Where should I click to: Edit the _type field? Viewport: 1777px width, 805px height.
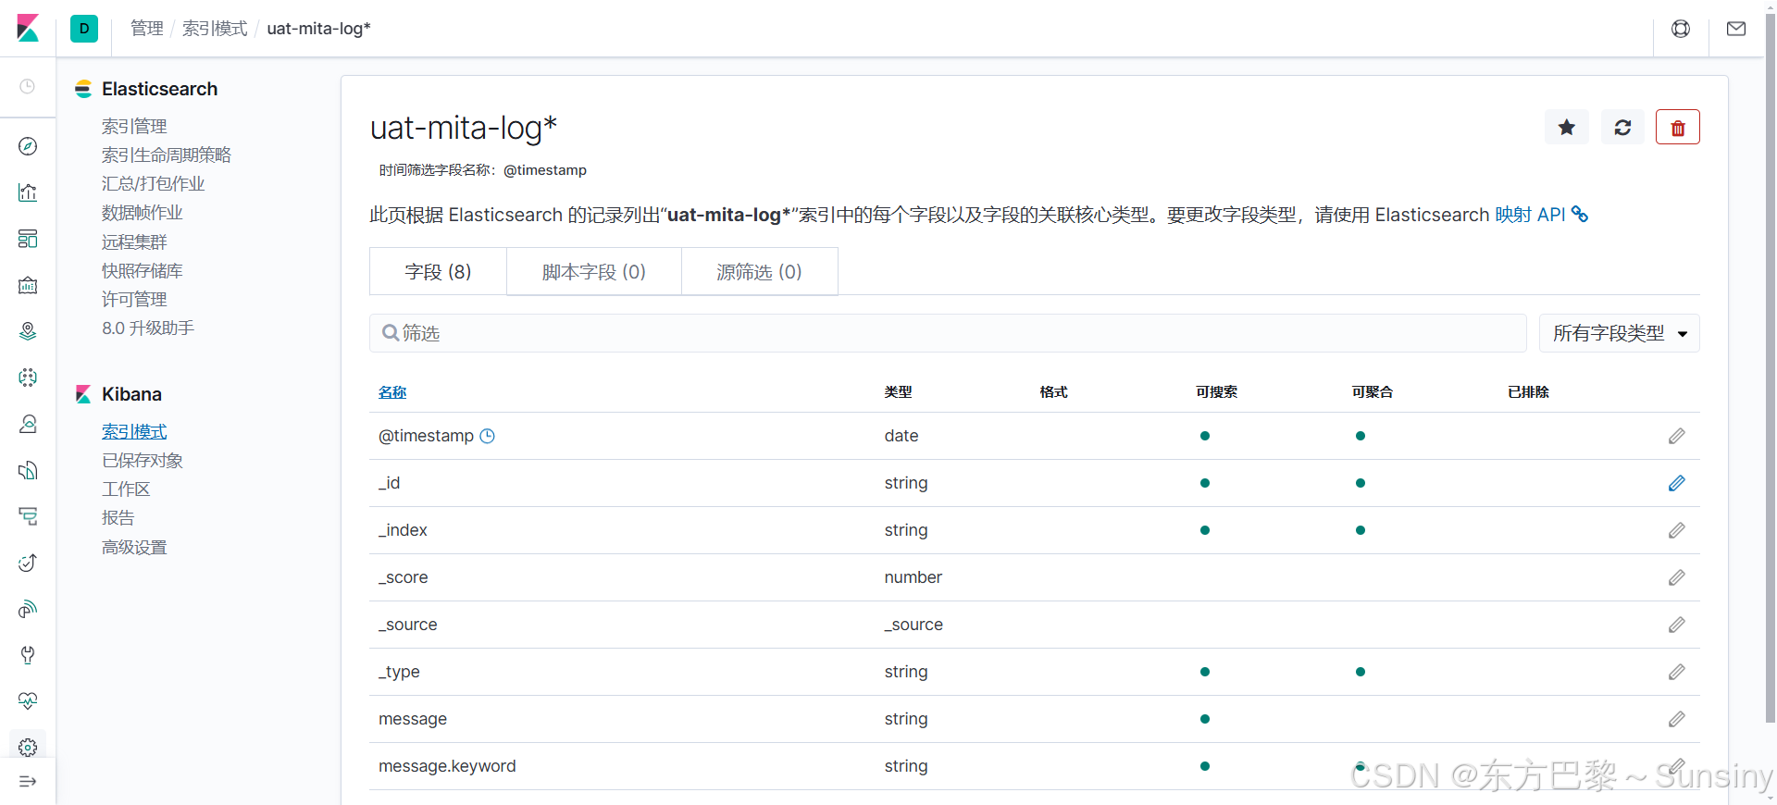click(x=1677, y=672)
